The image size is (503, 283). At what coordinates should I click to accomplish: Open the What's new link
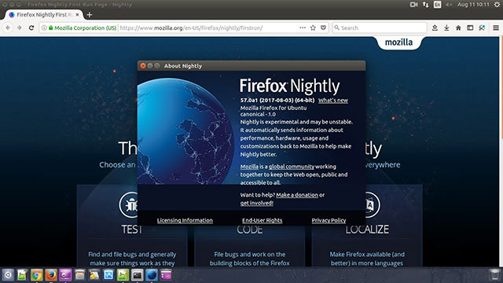point(333,101)
